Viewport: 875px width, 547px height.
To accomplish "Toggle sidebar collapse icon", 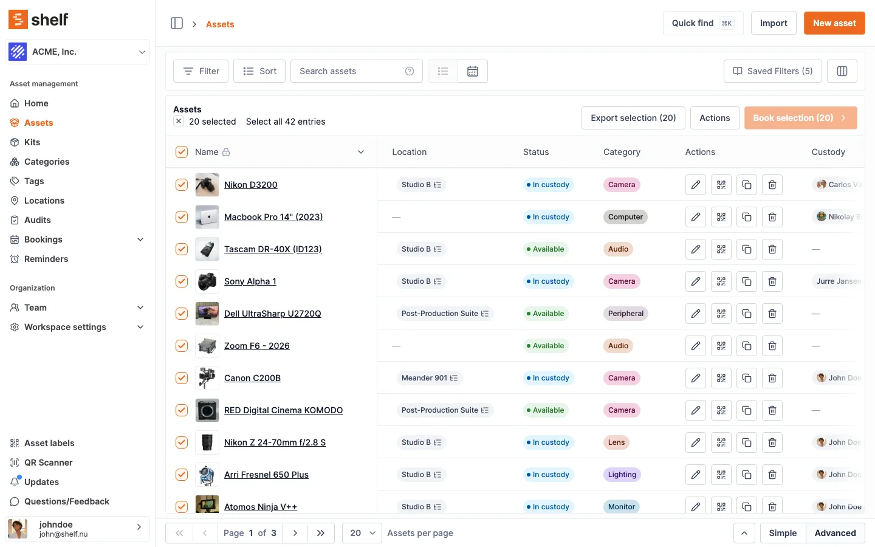I will (177, 23).
